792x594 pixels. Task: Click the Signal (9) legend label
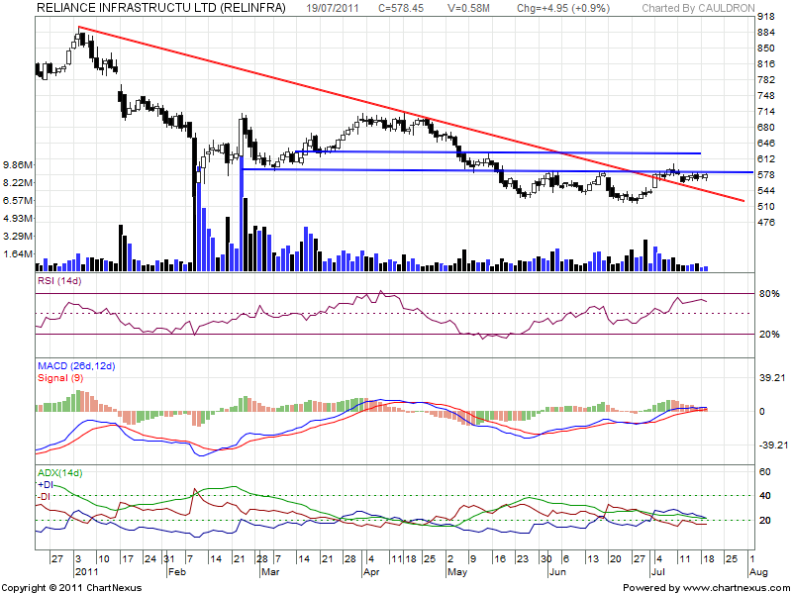[59, 377]
